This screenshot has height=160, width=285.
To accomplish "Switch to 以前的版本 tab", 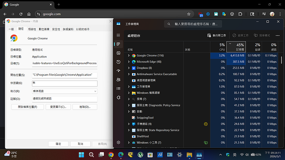I will [x=83, y=29].
